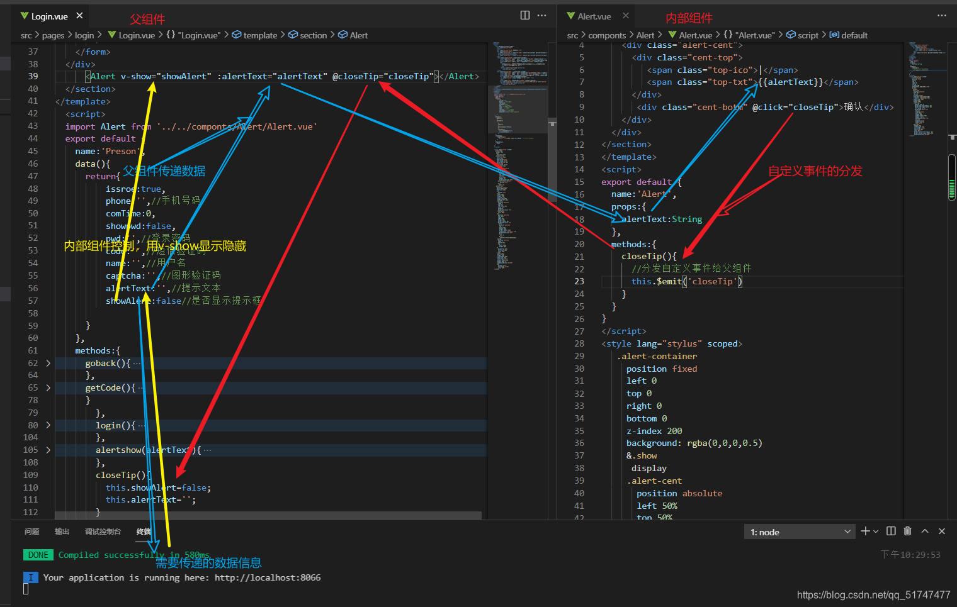Open the launch profile arrow beside new terminal
The width and height of the screenshot is (957, 607).
point(875,532)
